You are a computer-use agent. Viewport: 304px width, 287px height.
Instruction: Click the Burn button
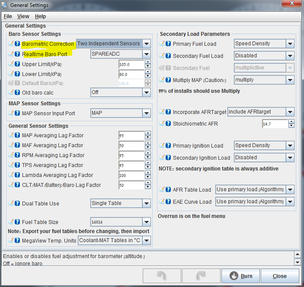(240, 276)
